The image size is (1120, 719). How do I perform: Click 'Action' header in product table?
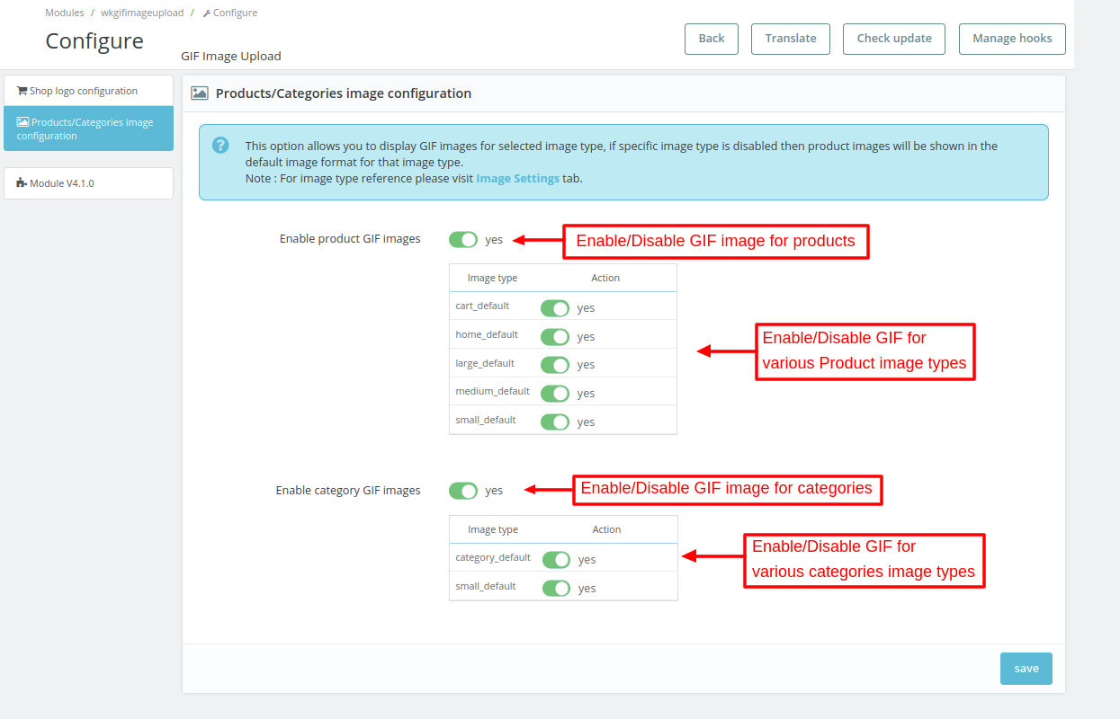pyautogui.click(x=605, y=278)
